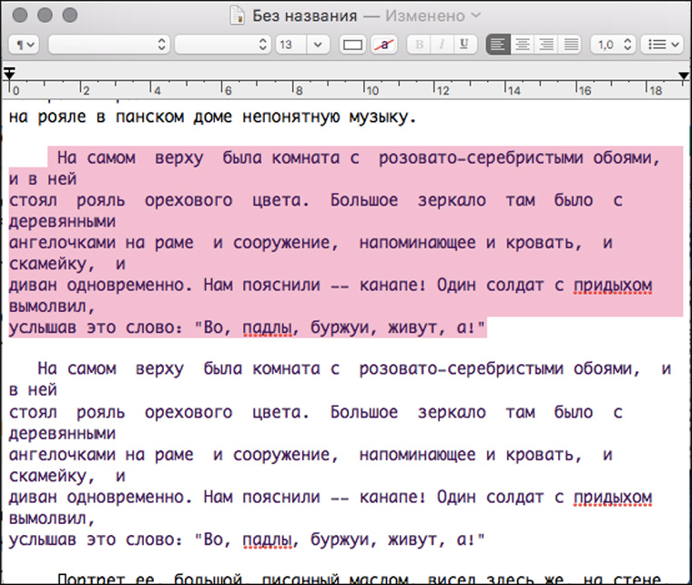Click the ruler mark labeled 10
Viewport: 692px width, 585px height.
(x=372, y=90)
